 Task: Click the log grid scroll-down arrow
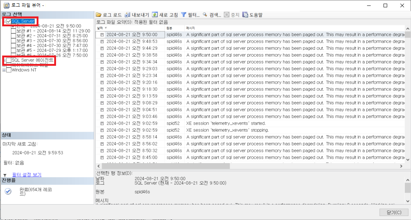[x=408, y=160]
